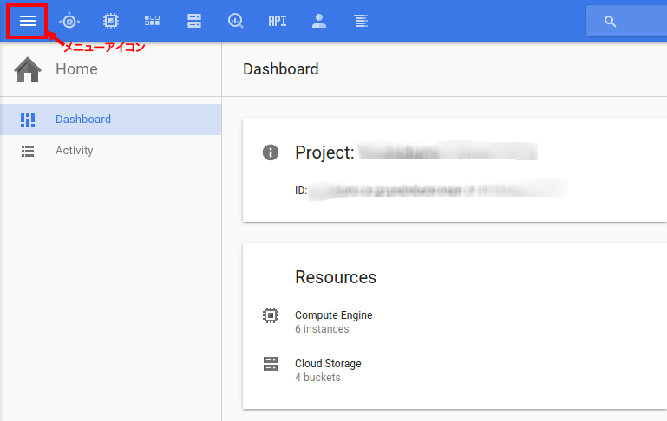Open Compute Engine from the top bar
This screenshot has width=667, height=421.
(x=111, y=21)
